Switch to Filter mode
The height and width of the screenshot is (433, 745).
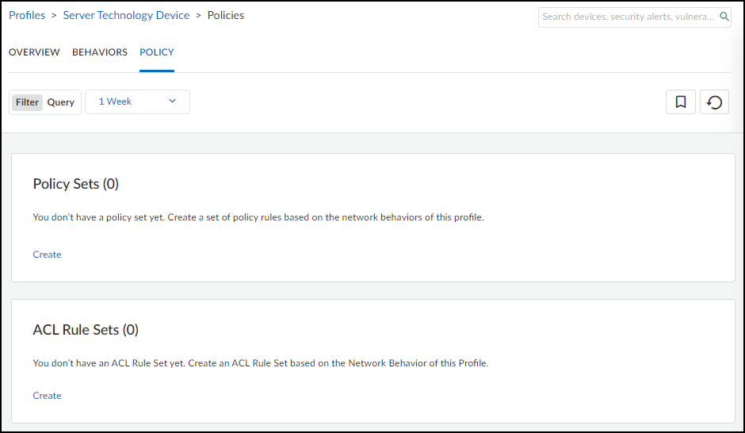click(27, 102)
